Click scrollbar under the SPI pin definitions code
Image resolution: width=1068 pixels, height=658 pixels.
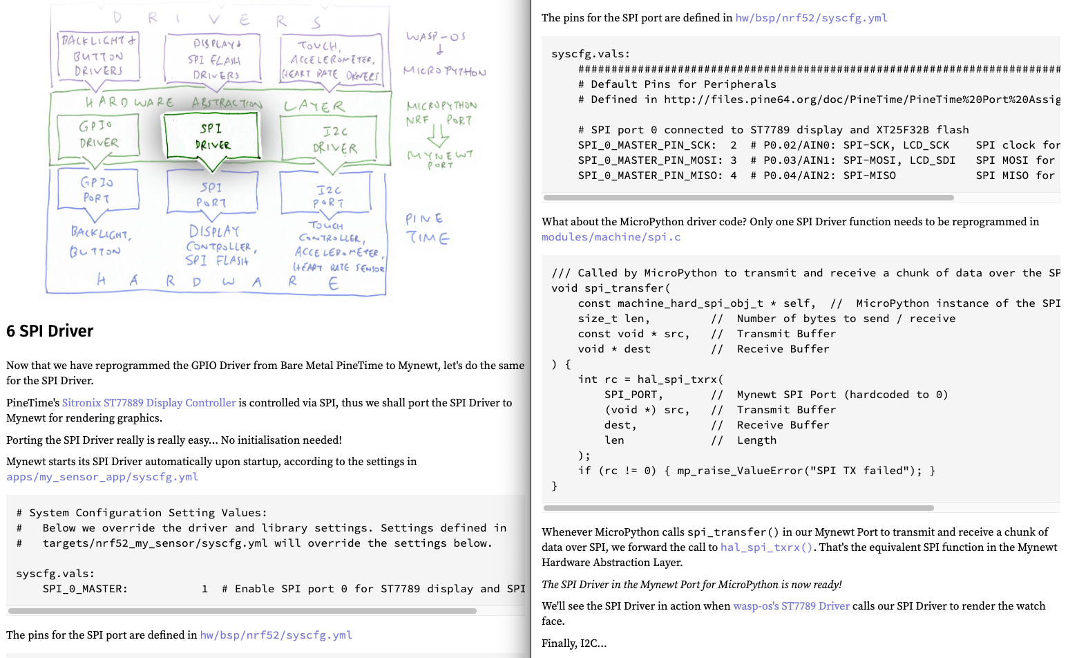[748, 198]
